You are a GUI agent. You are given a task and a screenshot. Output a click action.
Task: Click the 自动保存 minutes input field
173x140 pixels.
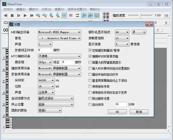coord(121,104)
